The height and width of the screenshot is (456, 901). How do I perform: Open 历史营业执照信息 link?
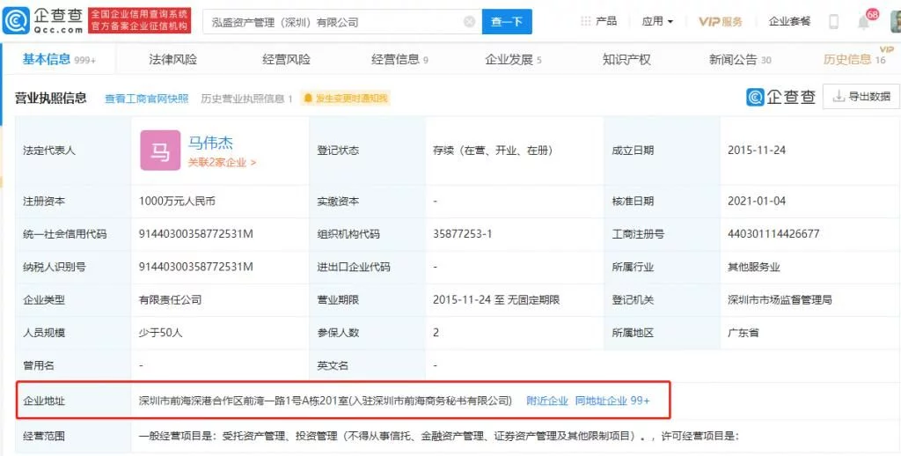[x=246, y=99]
